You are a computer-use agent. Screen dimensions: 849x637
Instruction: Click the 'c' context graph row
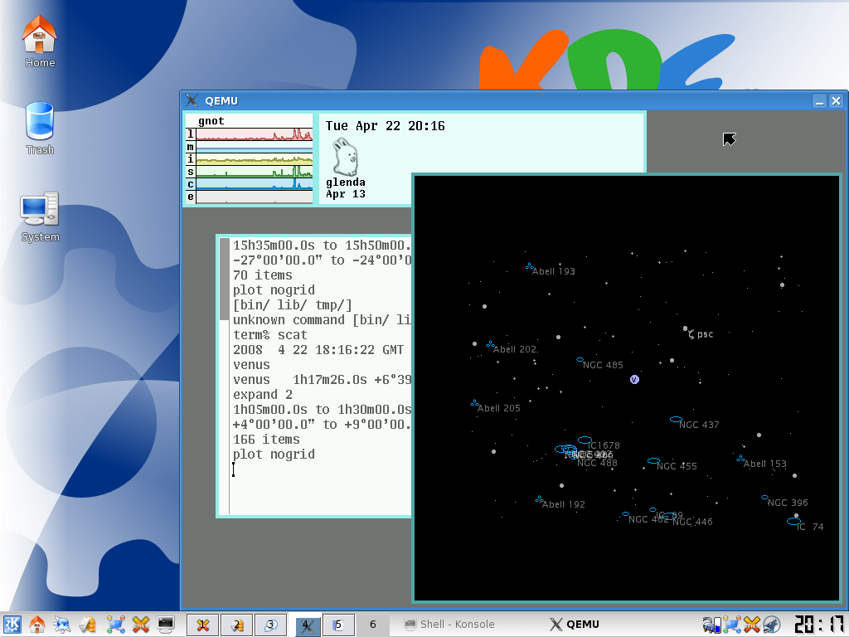pyautogui.click(x=250, y=184)
